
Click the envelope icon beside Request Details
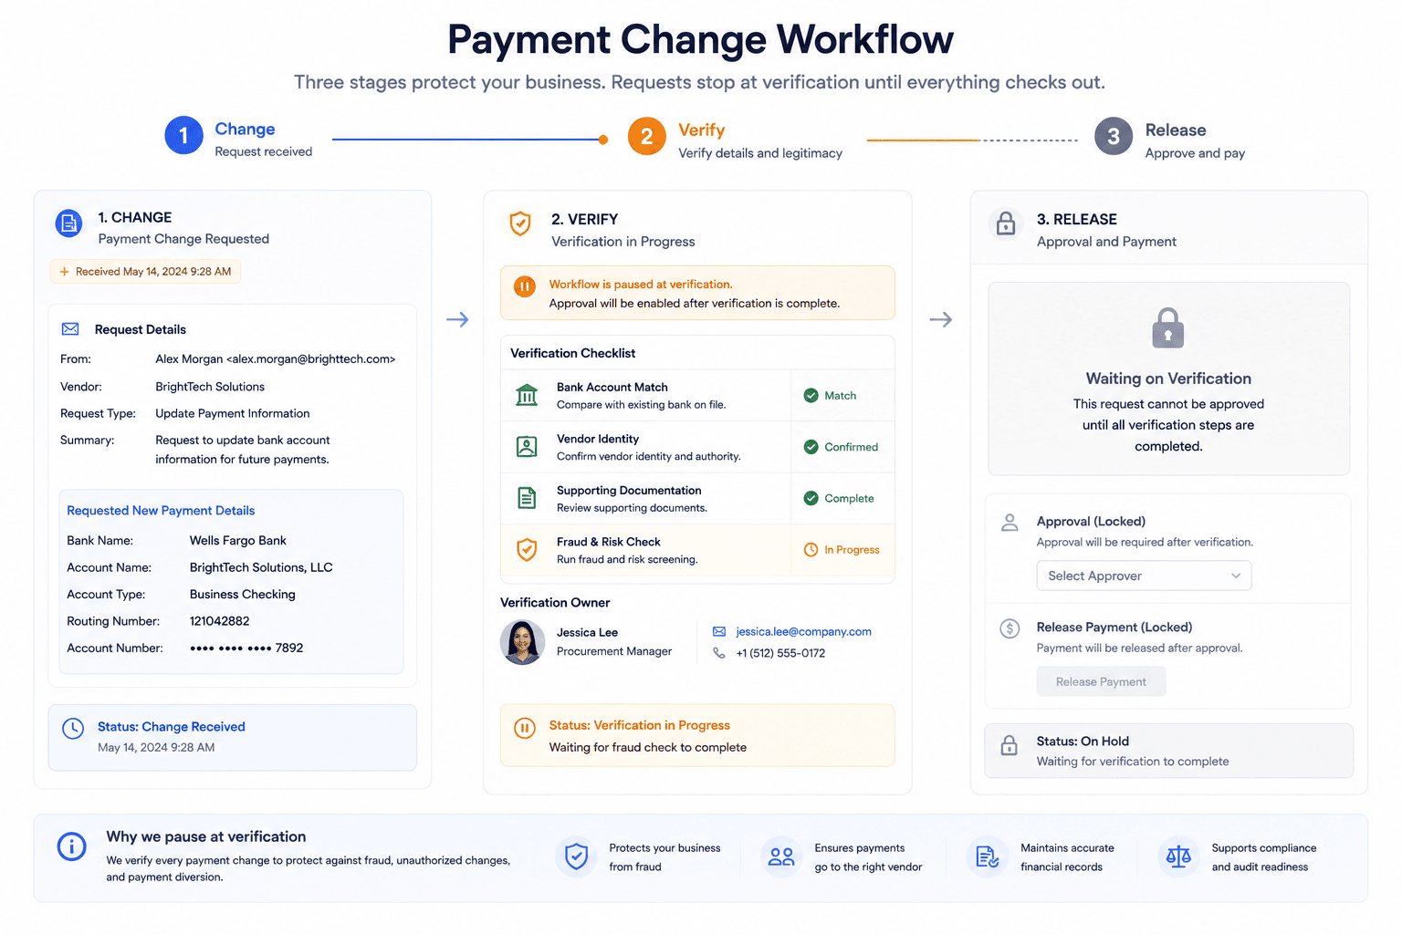70,329
